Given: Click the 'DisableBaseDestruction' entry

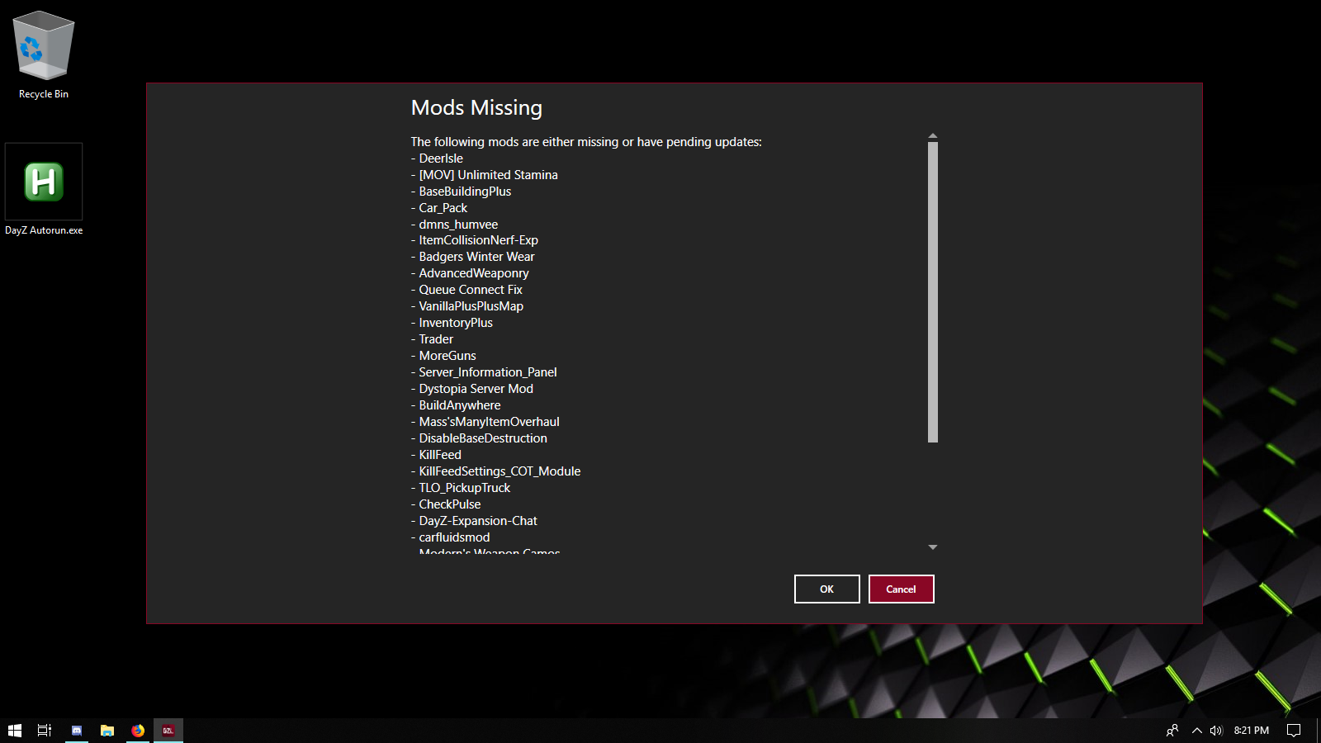Looking at the screenshot, I should tap(483, 438).
